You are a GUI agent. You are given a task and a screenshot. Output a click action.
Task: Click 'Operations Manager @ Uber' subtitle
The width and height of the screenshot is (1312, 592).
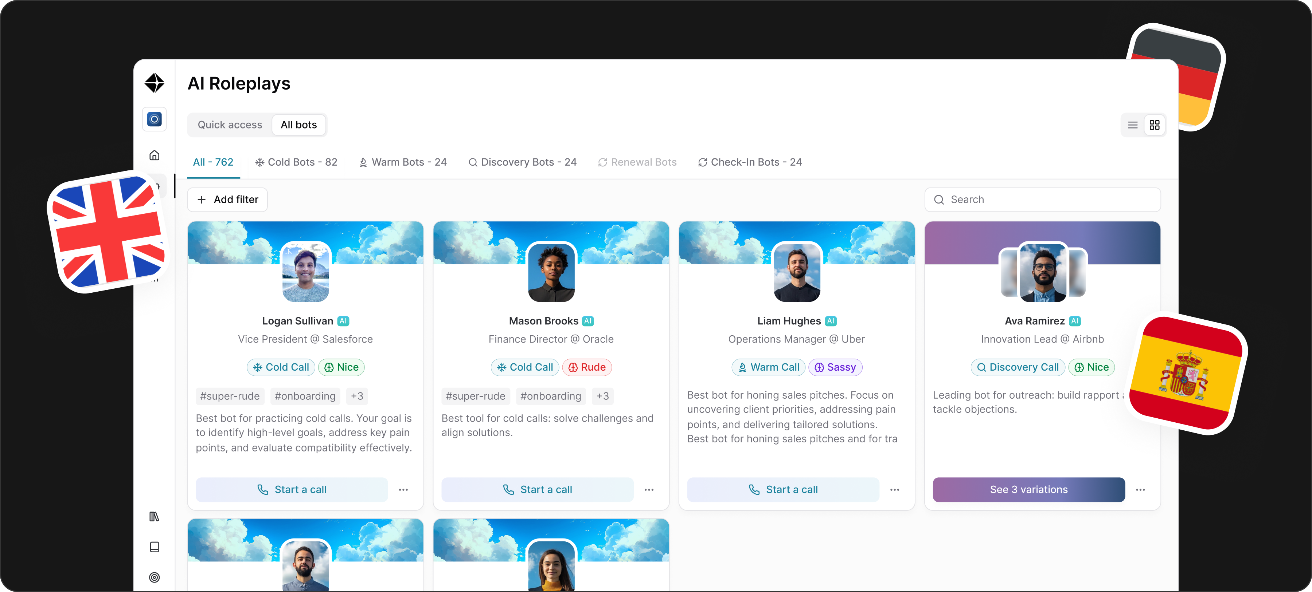click(x=797, y=340)
